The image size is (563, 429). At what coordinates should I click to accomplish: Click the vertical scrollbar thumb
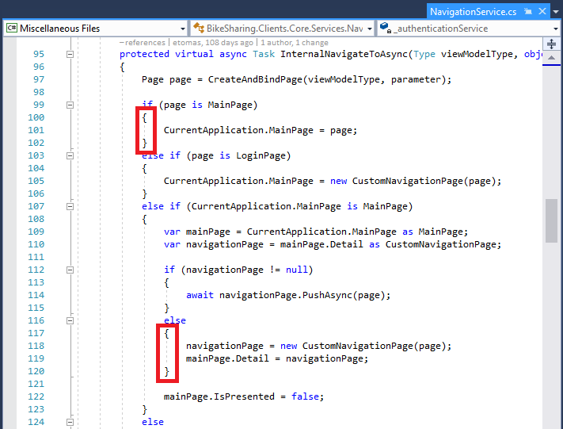(x=551, y=220)
